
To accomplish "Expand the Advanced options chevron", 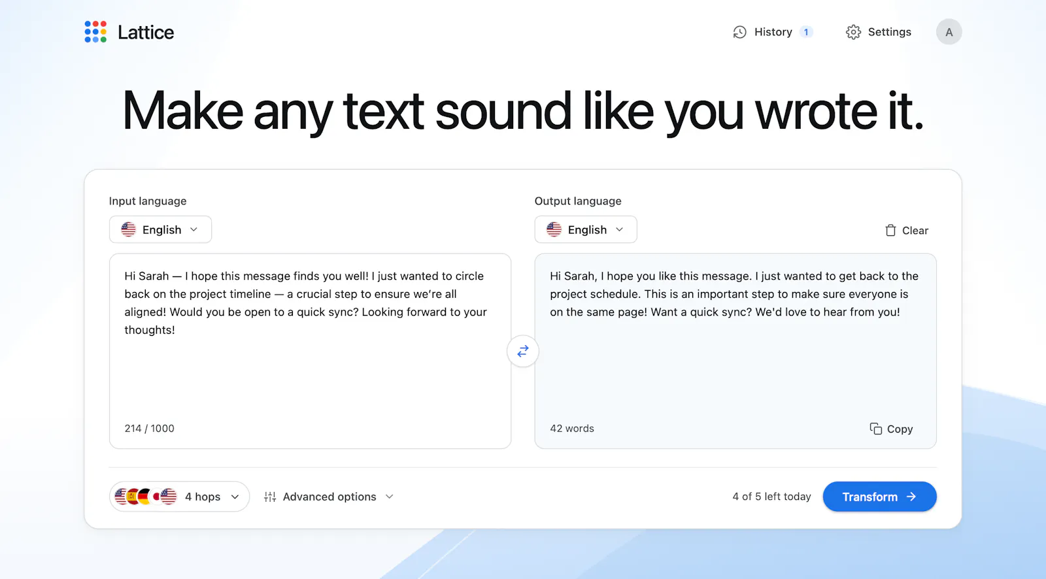I will coord(390,497).
